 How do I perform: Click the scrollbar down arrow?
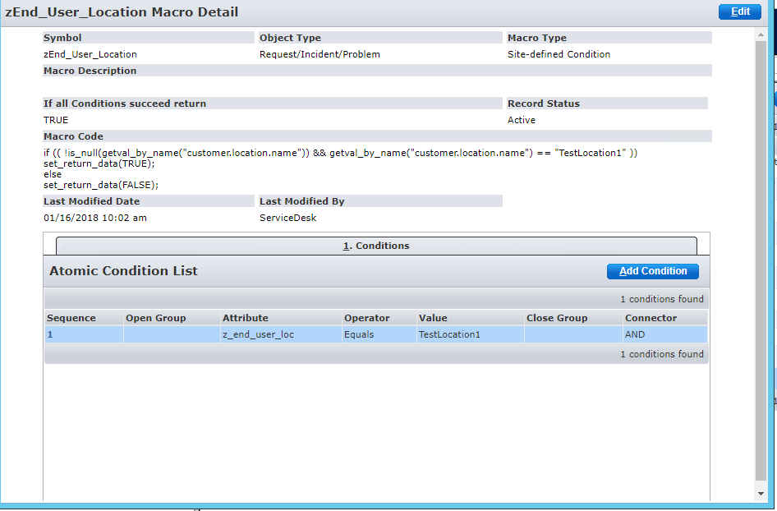pyautogui.click(x=761, y=492)
